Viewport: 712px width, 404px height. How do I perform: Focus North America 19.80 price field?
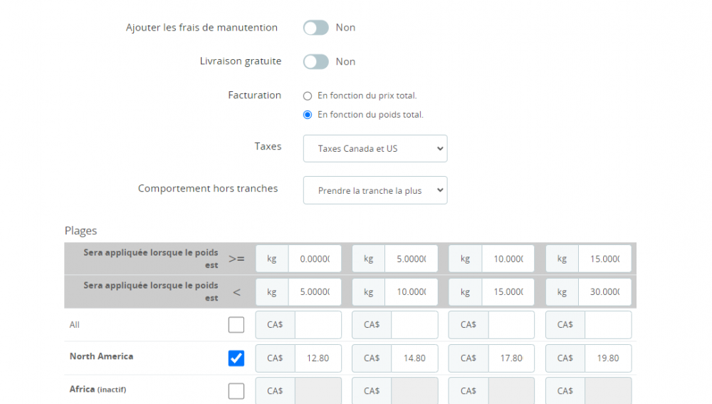(607, 358)
